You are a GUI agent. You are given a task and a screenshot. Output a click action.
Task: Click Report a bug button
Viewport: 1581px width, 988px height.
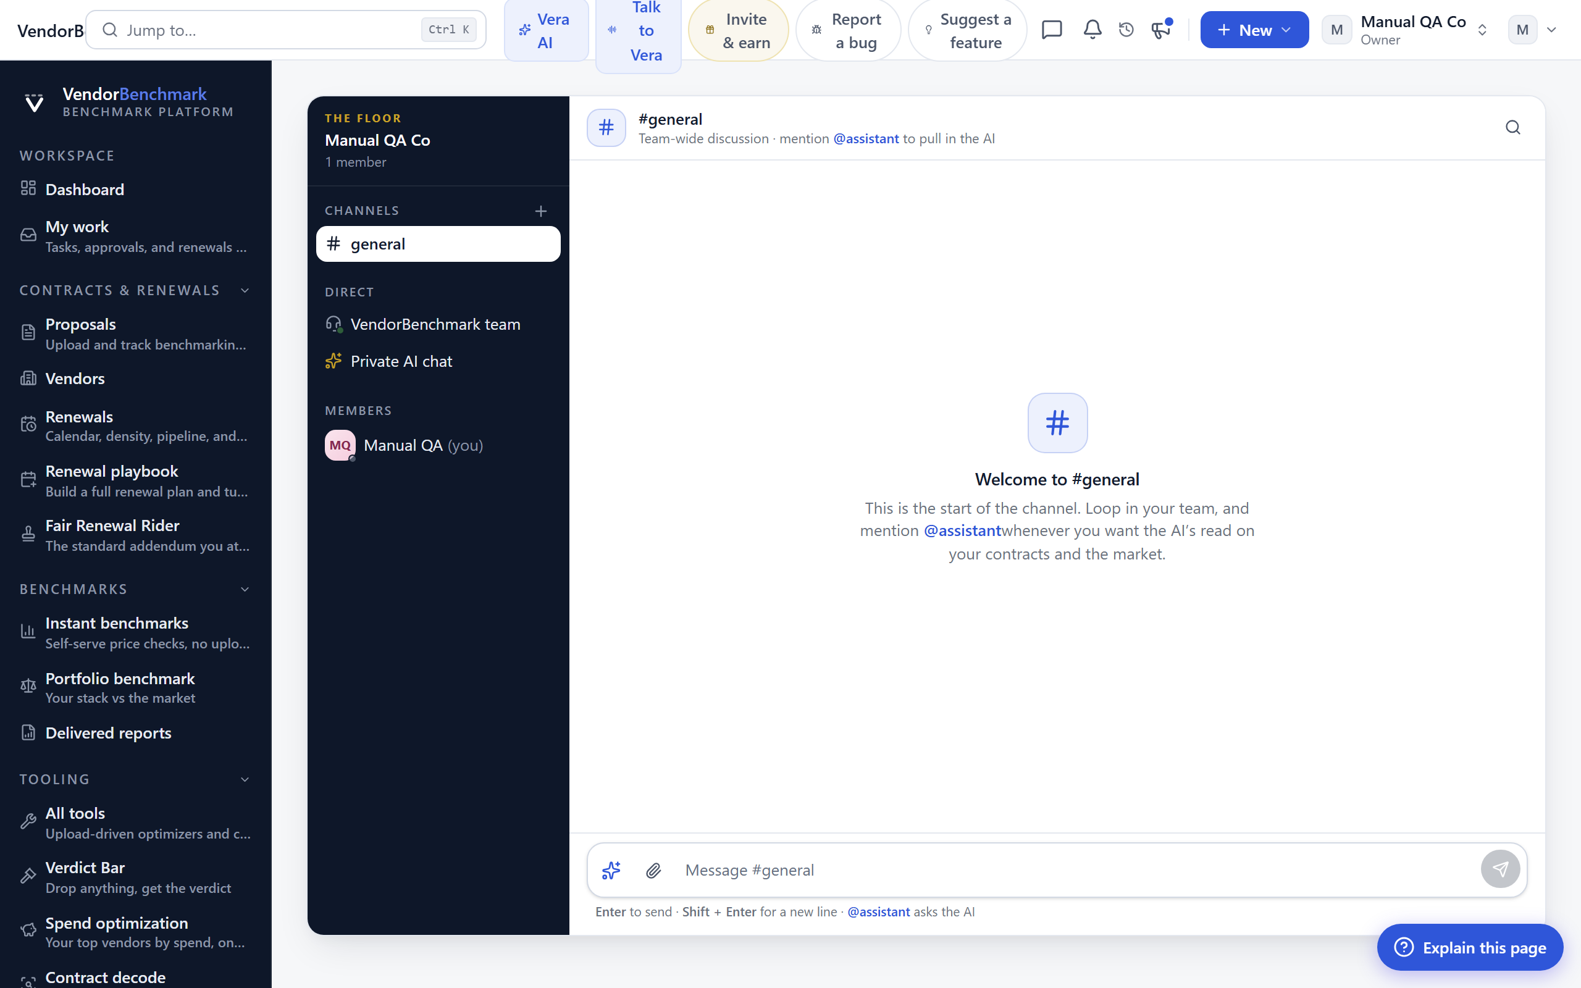(x=848, y=31)
